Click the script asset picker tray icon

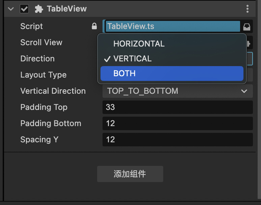pos(247,27)
